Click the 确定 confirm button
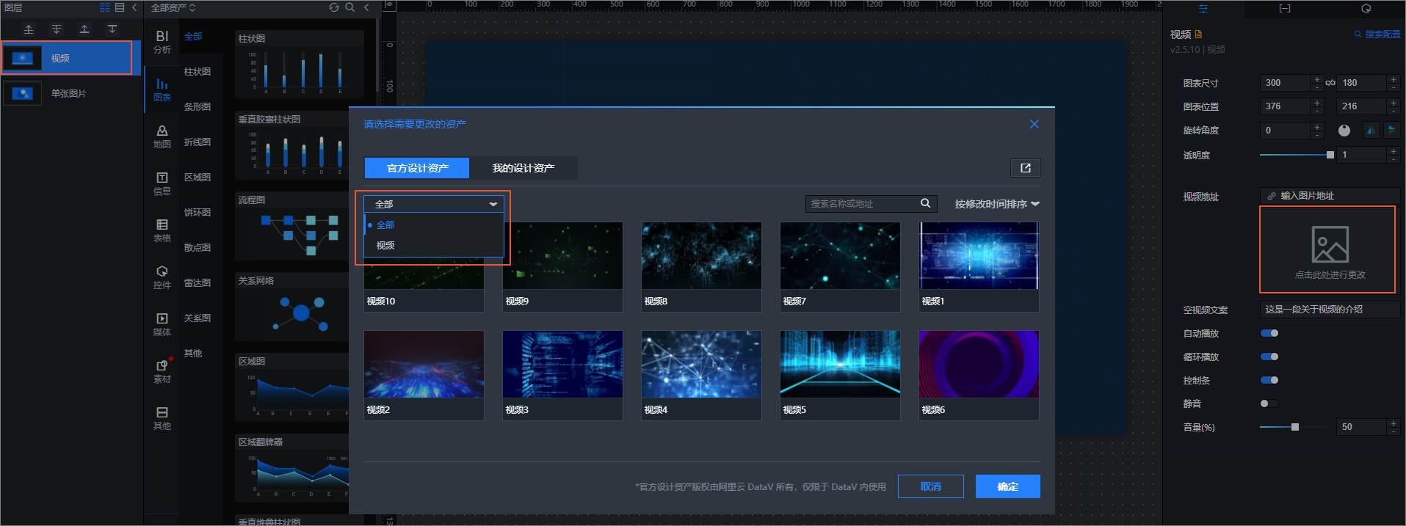Image resolution: width=1406 pixels, height=526 pixels. coord(1007,486)
